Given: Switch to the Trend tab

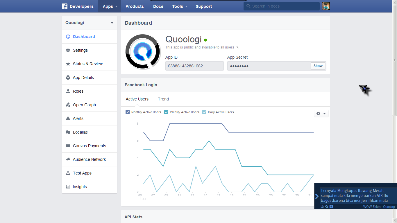Looking at the screenshot, I should (x=163, y=99).
